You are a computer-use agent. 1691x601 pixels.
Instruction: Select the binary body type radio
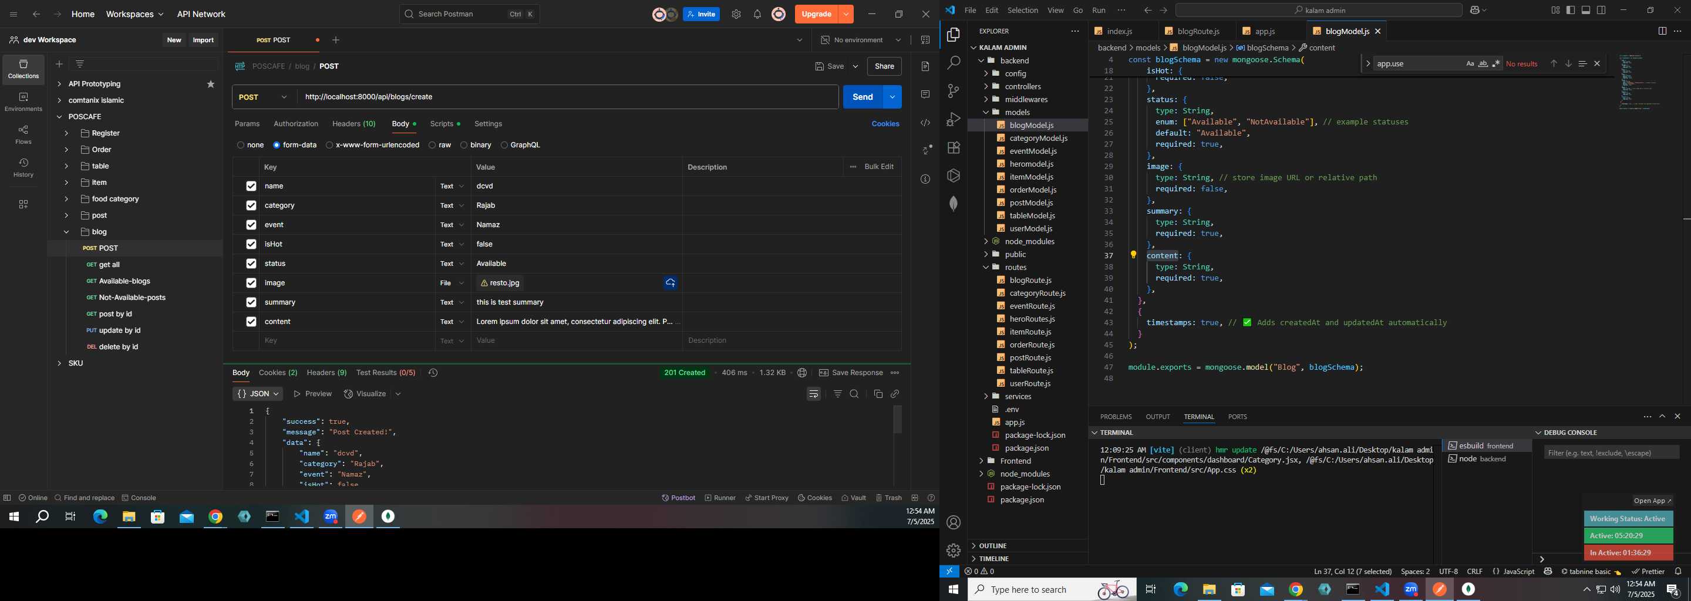click(x=463, y=145)
